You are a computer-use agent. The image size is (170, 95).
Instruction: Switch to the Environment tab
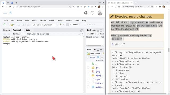point(91,30)
